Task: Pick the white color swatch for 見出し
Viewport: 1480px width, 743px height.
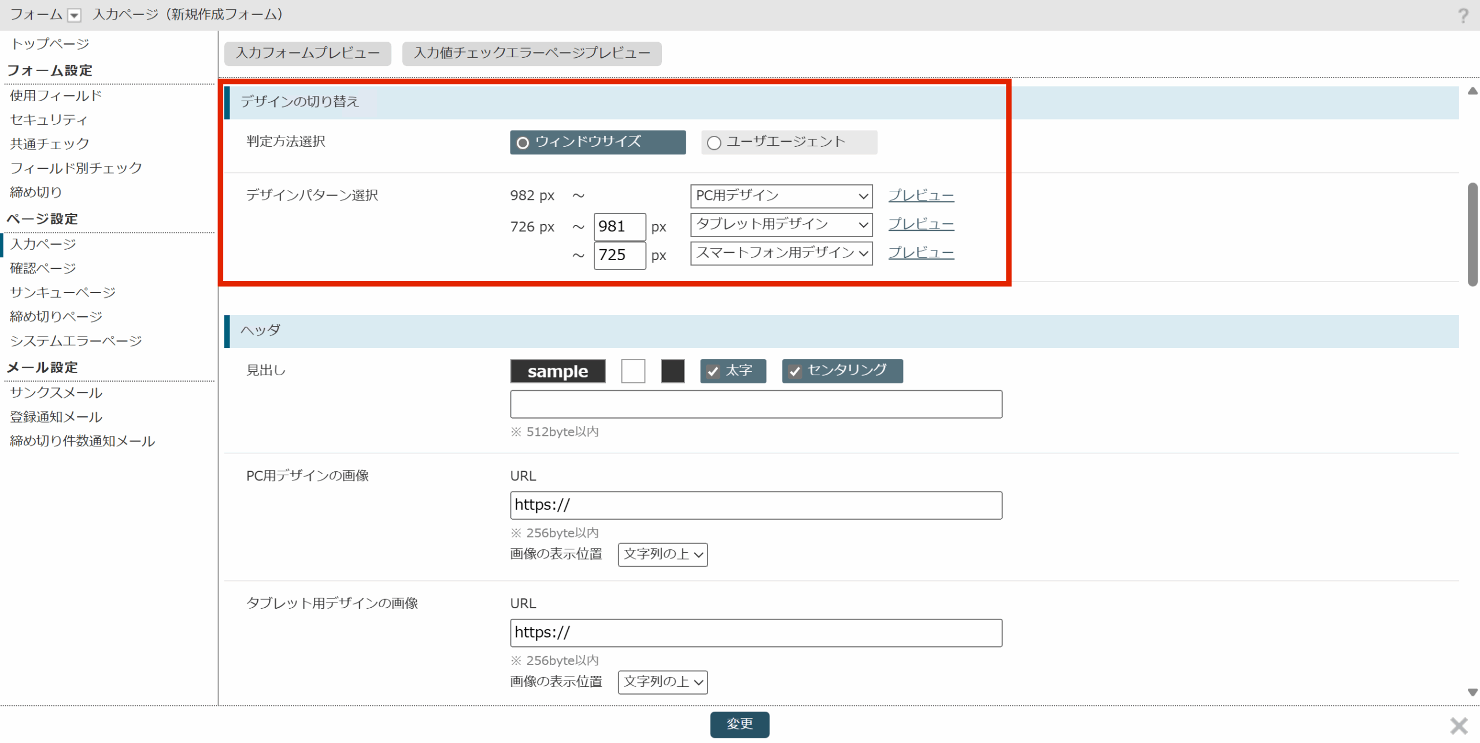Action: 633,371
